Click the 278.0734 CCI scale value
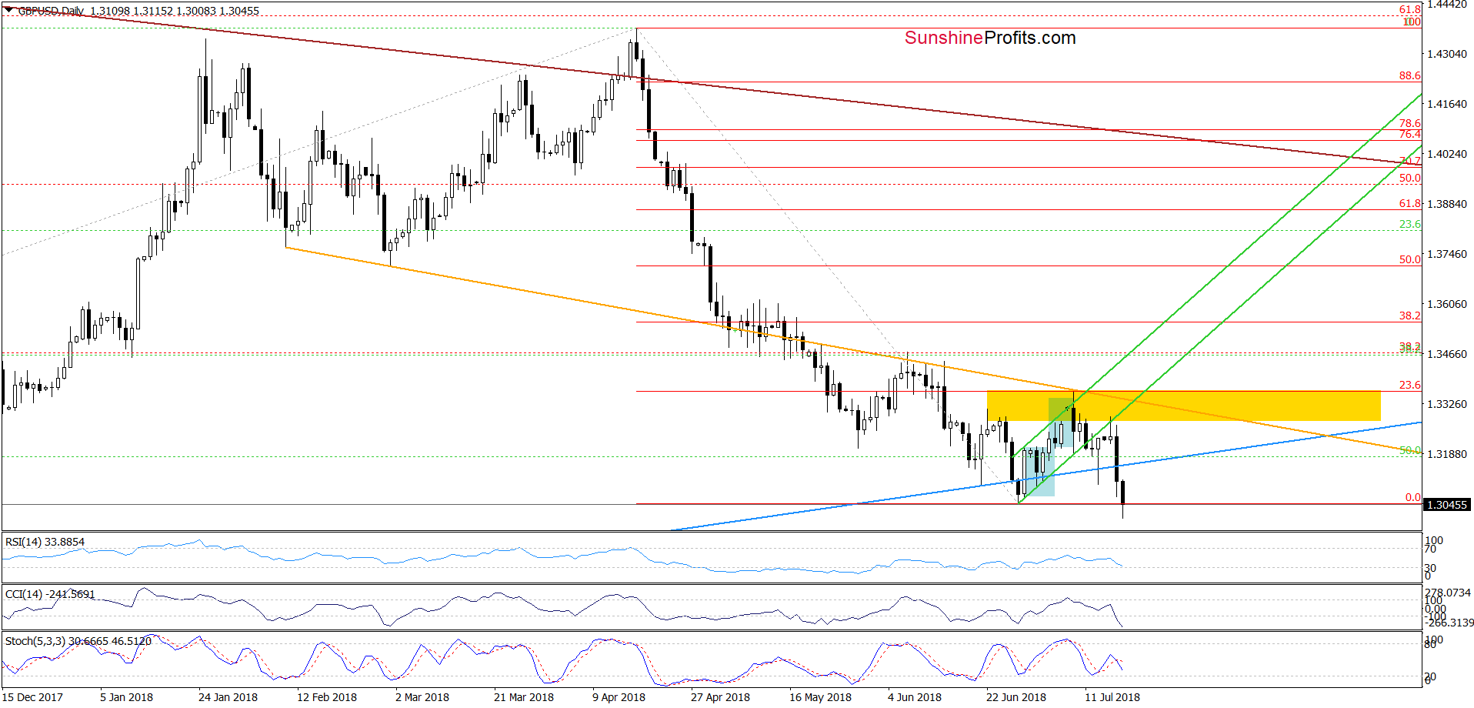Screen dimensions: 1474x708 pyautogui.click(x=1447, y=593)
